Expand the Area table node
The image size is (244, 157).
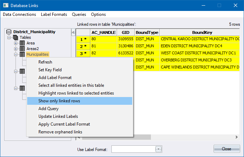point(16,43)
